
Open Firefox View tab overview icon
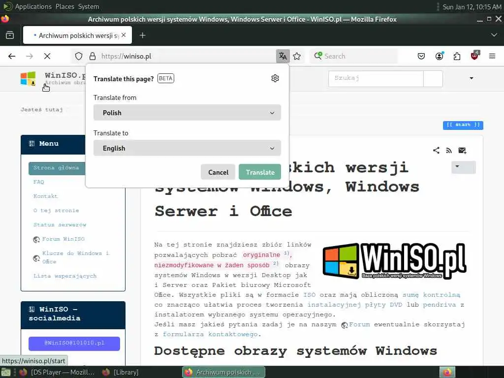pos(10,35)
